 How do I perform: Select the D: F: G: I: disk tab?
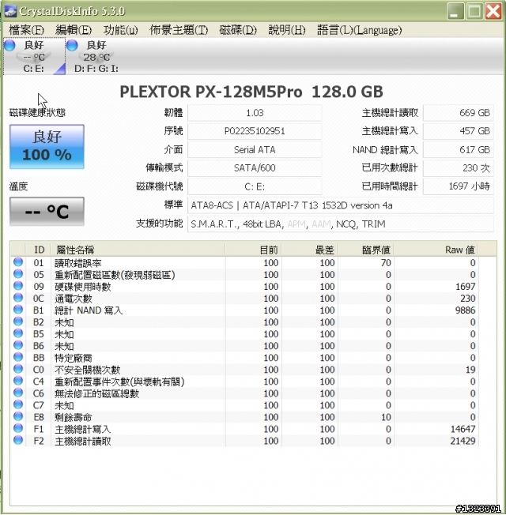point(96,56)
